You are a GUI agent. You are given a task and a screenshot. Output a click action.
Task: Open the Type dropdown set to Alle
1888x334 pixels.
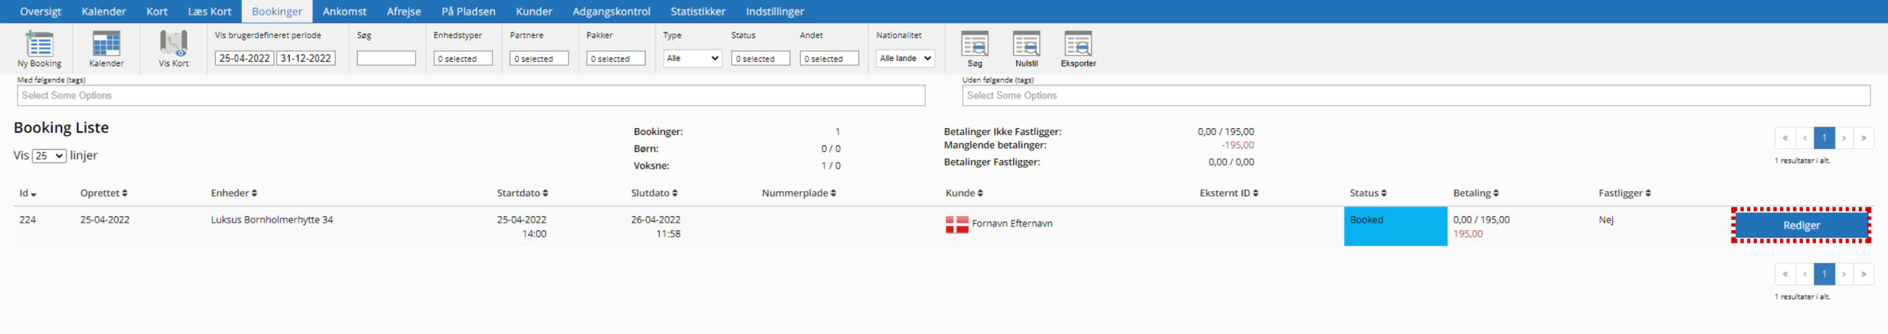pyautogui.click(x=692, y=58)
